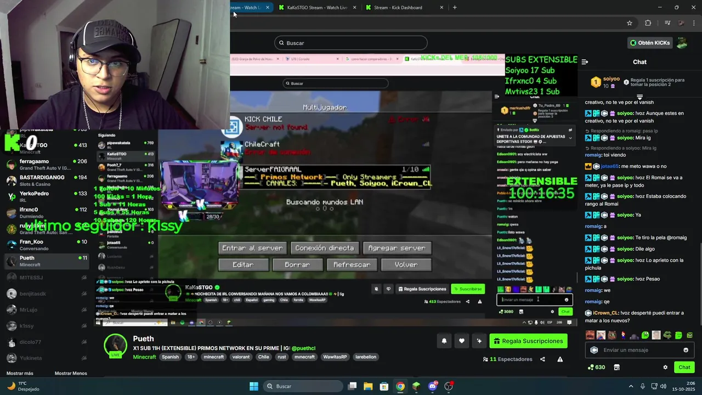Click Regala Suscripciones green button
702x395 pixels.
click(528, 341)
